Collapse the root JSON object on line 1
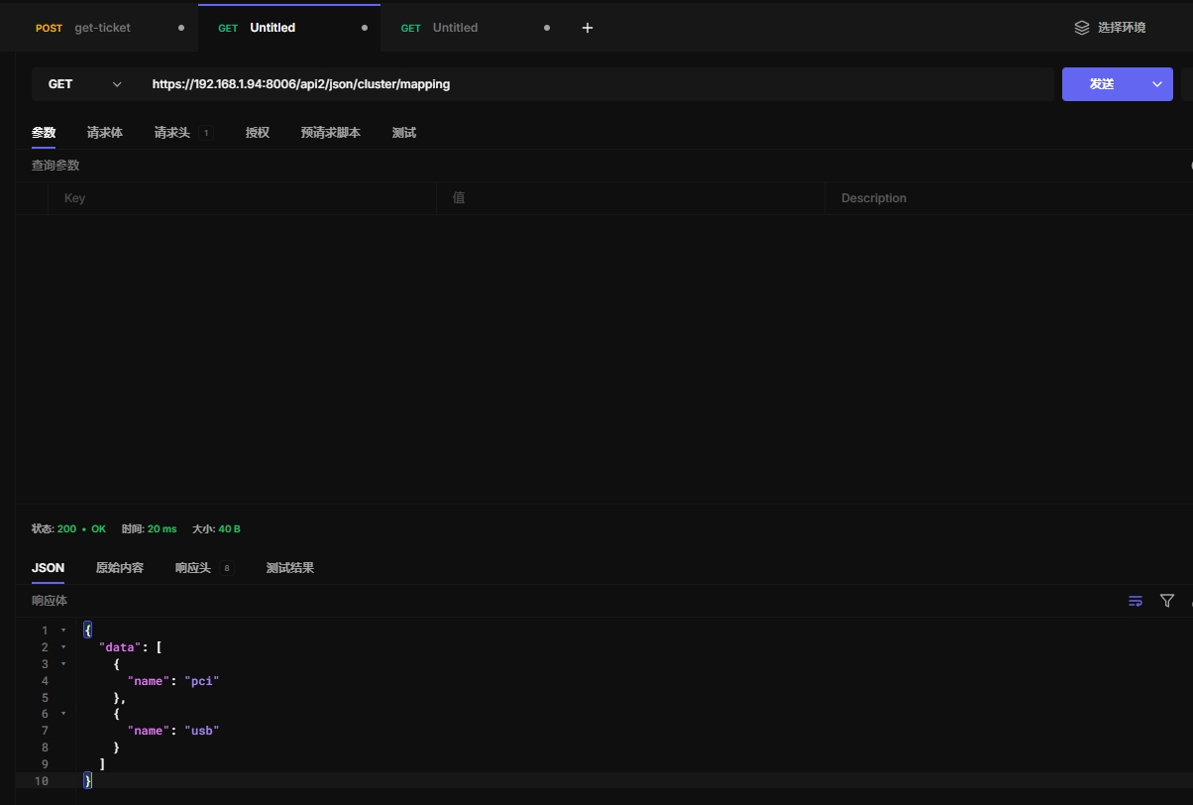The height and width of the screenshot is (805, 1193). (x=63, y=631)
